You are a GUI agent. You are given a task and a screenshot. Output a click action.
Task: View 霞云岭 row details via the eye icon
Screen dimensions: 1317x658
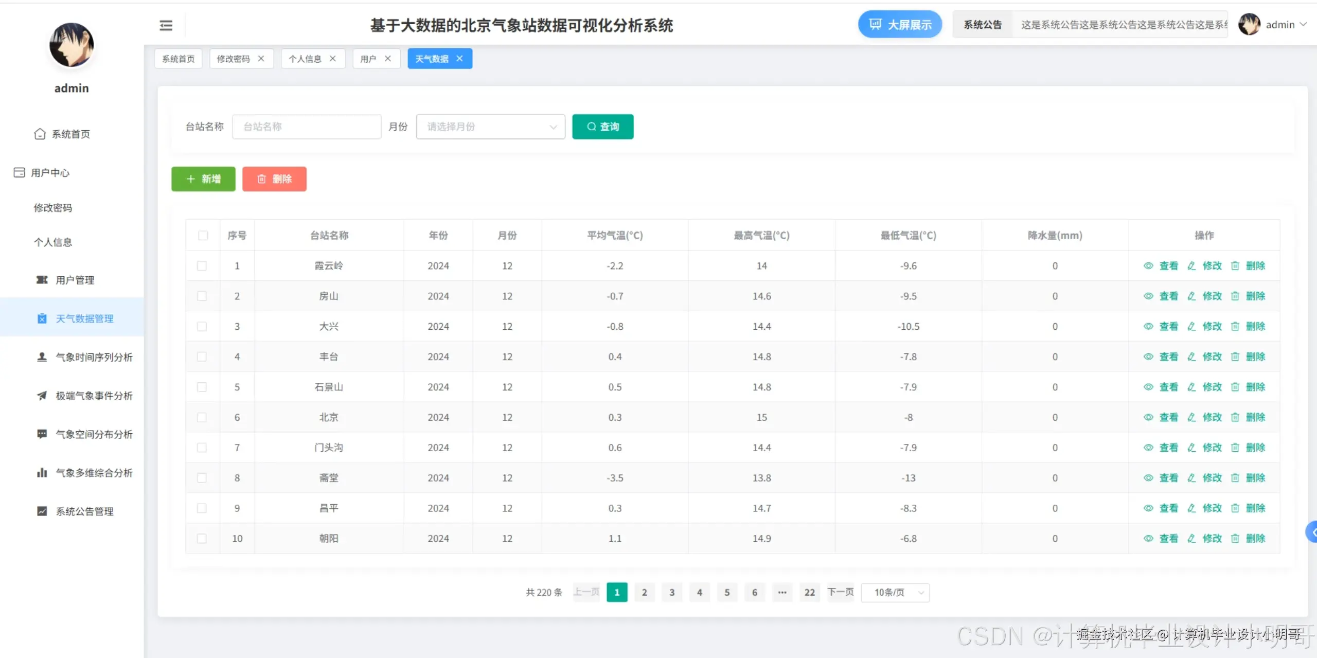[1149, 265]
